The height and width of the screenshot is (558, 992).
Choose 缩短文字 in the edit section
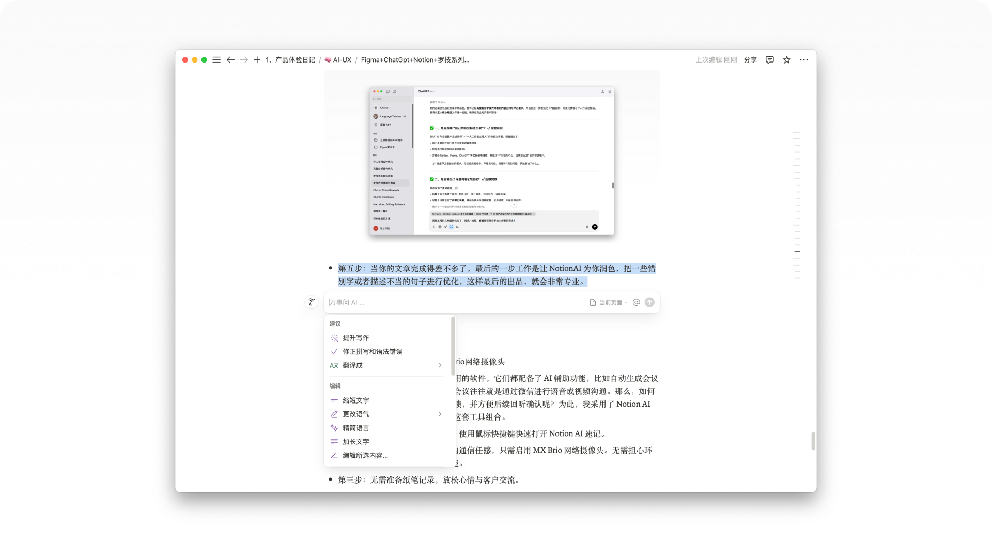coord(387,400)
